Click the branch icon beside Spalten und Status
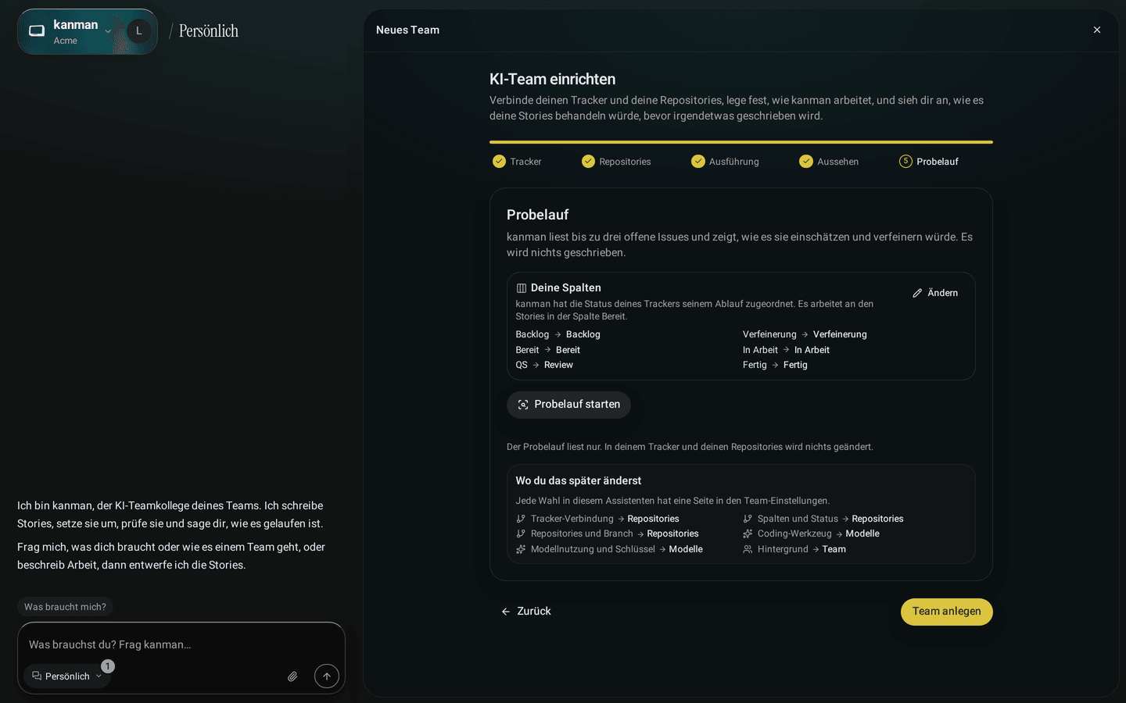1126x703 pixels. coord(748,519)
